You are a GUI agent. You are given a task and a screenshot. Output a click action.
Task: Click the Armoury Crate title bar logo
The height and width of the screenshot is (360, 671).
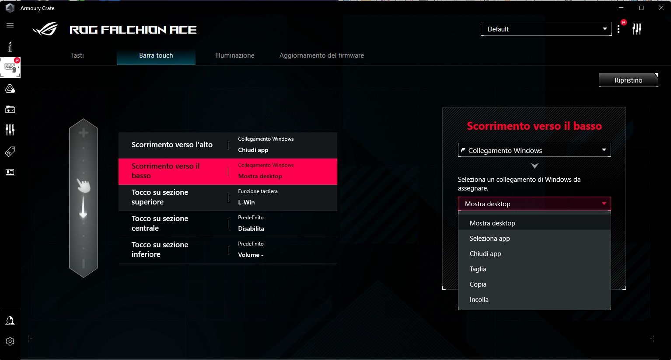pos(10,8)
